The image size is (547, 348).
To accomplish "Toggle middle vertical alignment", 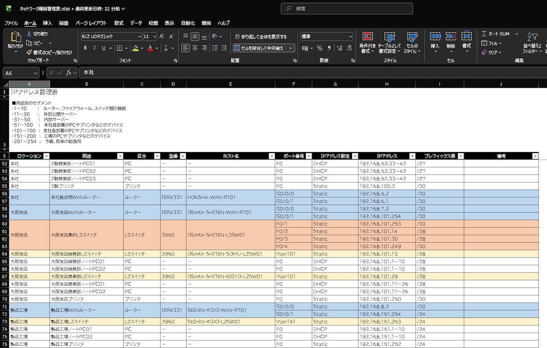I will (195, 36).
